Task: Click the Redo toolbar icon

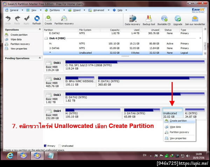Action: pos(17,18)
